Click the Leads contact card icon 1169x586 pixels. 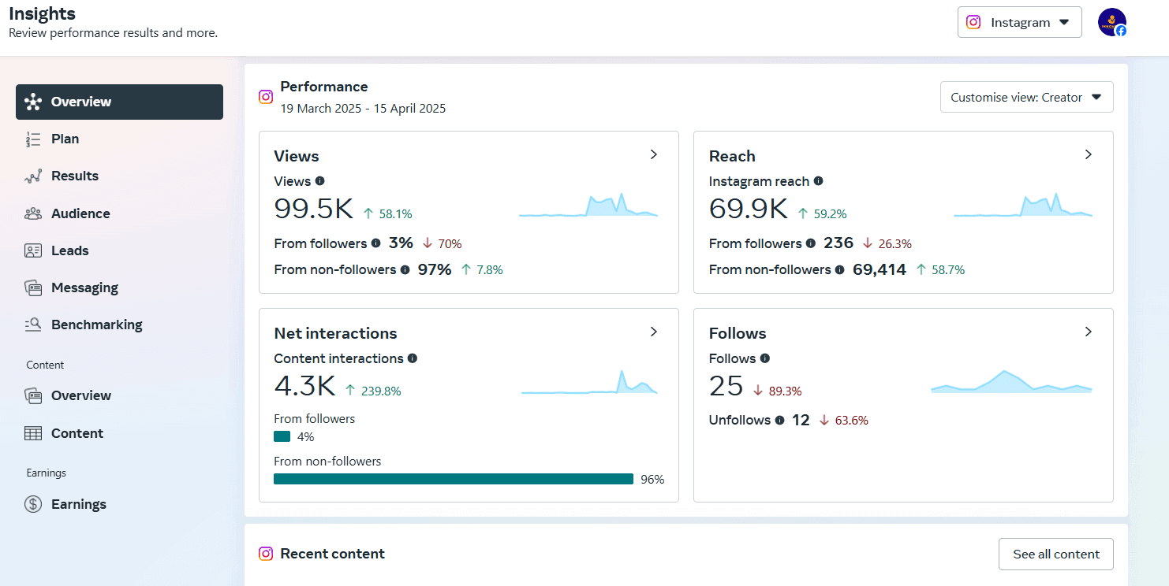pyautogui.click(x=33, y=250)
